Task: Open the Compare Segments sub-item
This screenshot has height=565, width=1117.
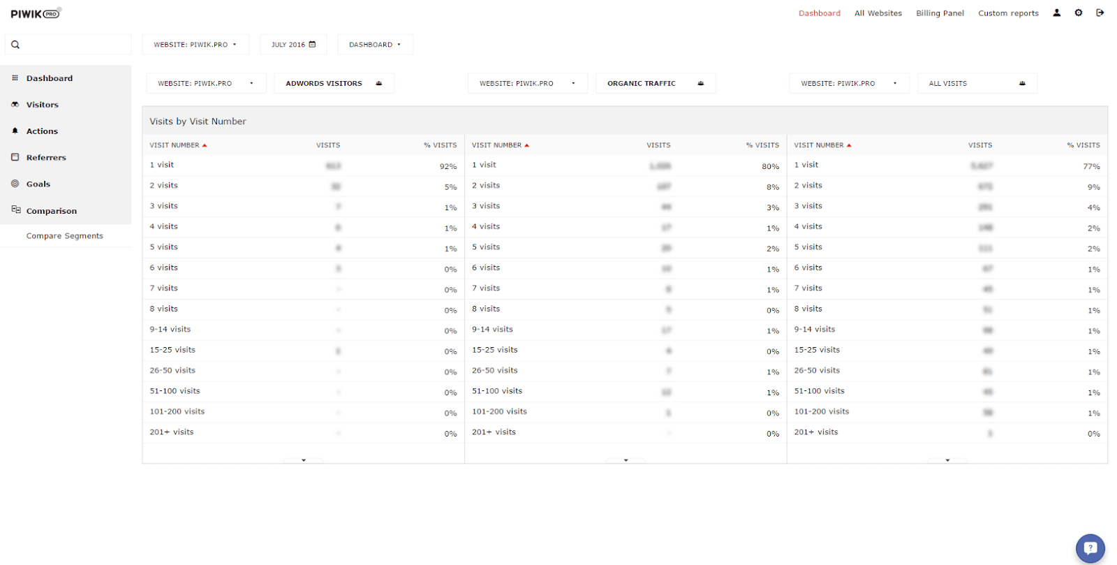Action: coord(65,236)
